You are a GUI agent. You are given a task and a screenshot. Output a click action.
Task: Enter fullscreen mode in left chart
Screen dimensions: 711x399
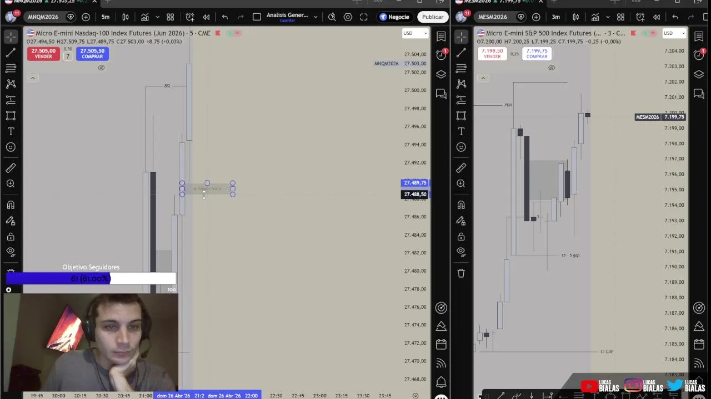[364, 17]
